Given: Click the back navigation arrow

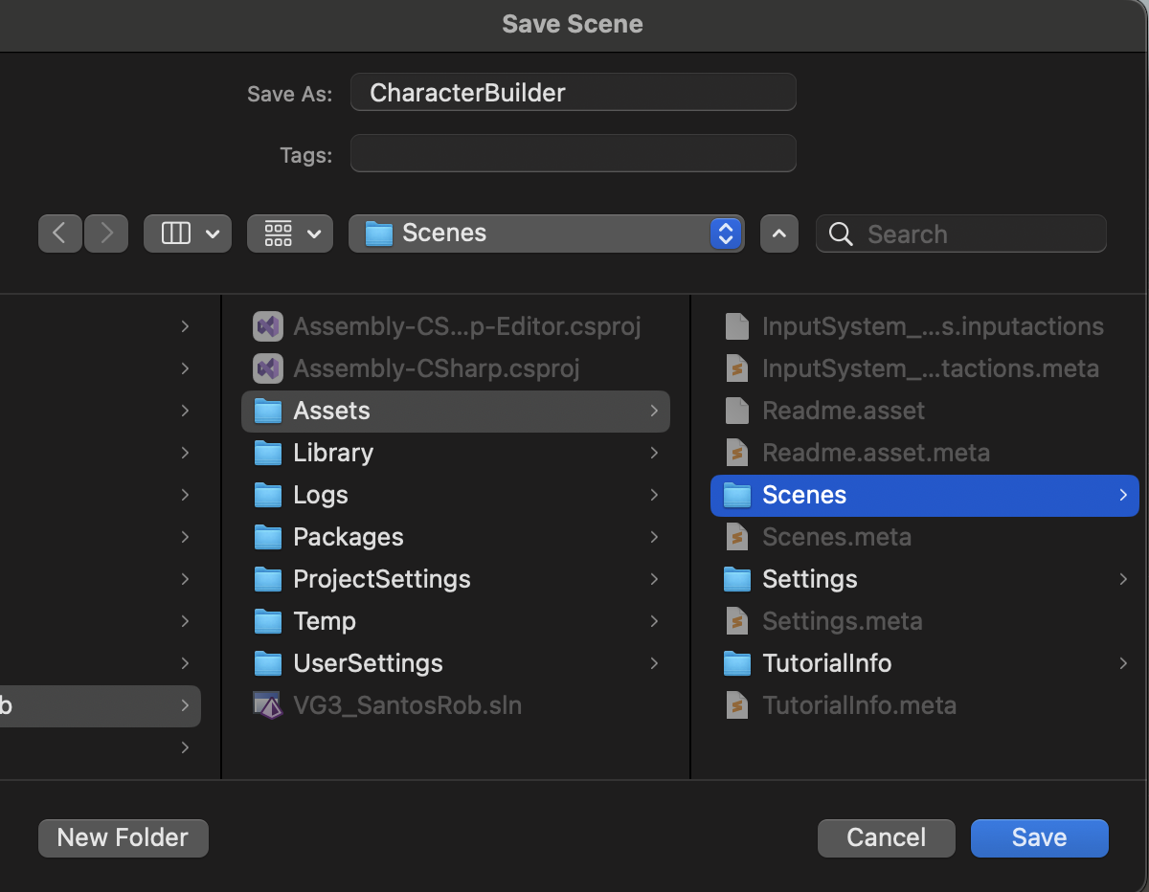Looking at the screenshot, I should coord(59,234).
